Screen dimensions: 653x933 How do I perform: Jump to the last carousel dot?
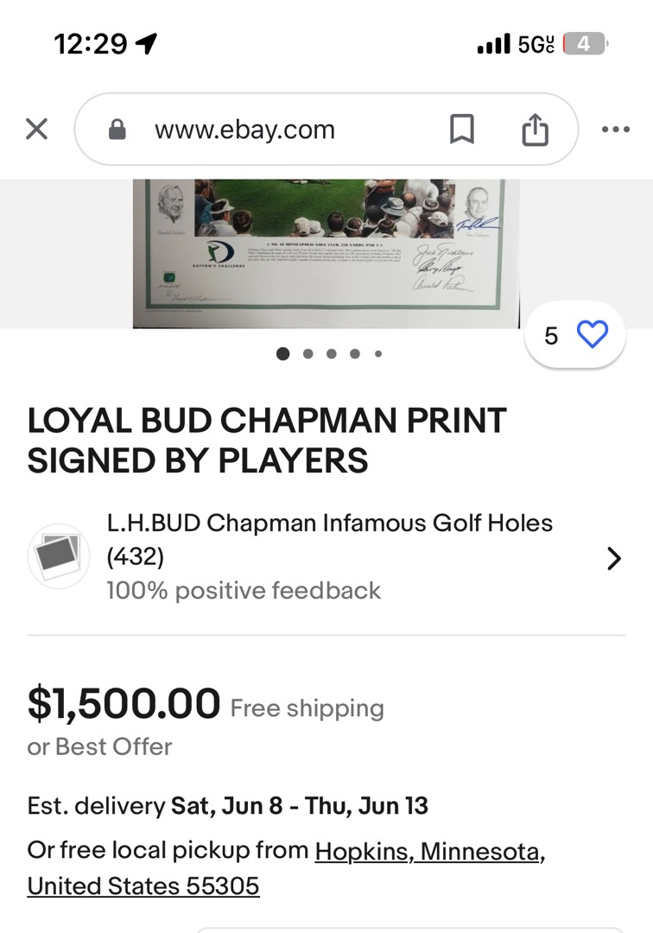tap(377, 354)
